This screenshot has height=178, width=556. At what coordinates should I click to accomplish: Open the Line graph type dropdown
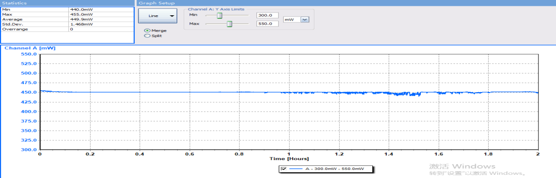click(x=158, y=16)
